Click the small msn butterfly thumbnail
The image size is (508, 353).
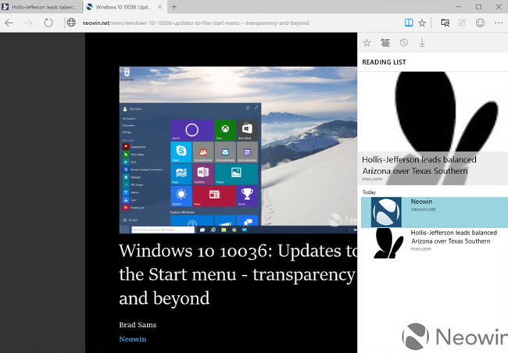[388, 243]
